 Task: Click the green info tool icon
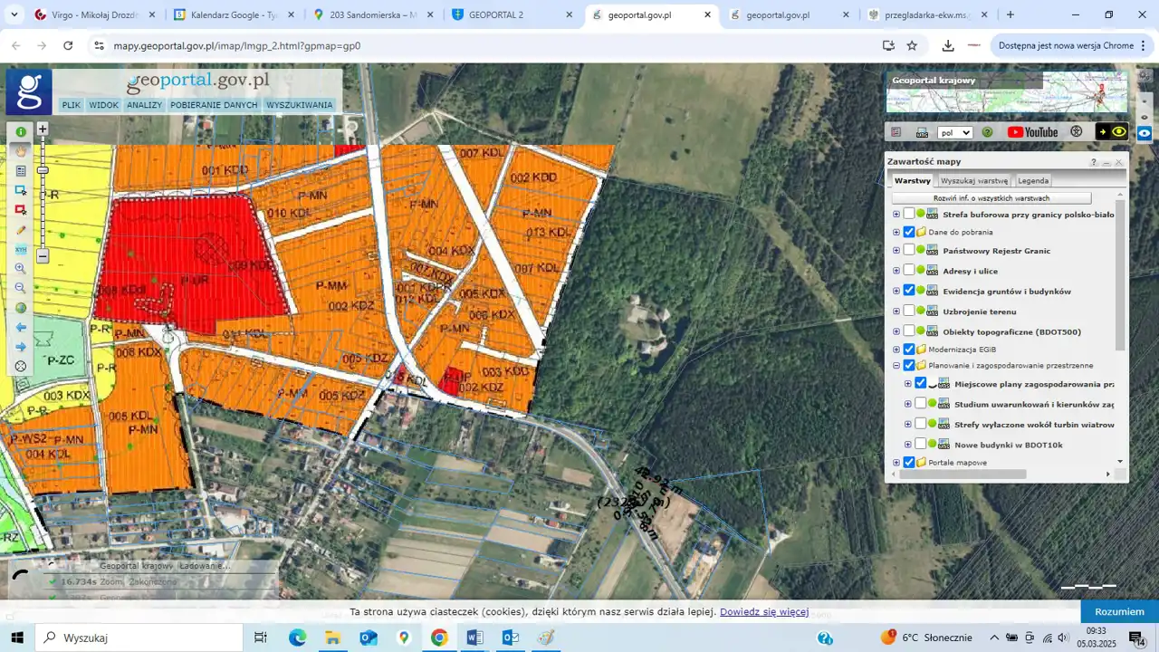(21, 132)
